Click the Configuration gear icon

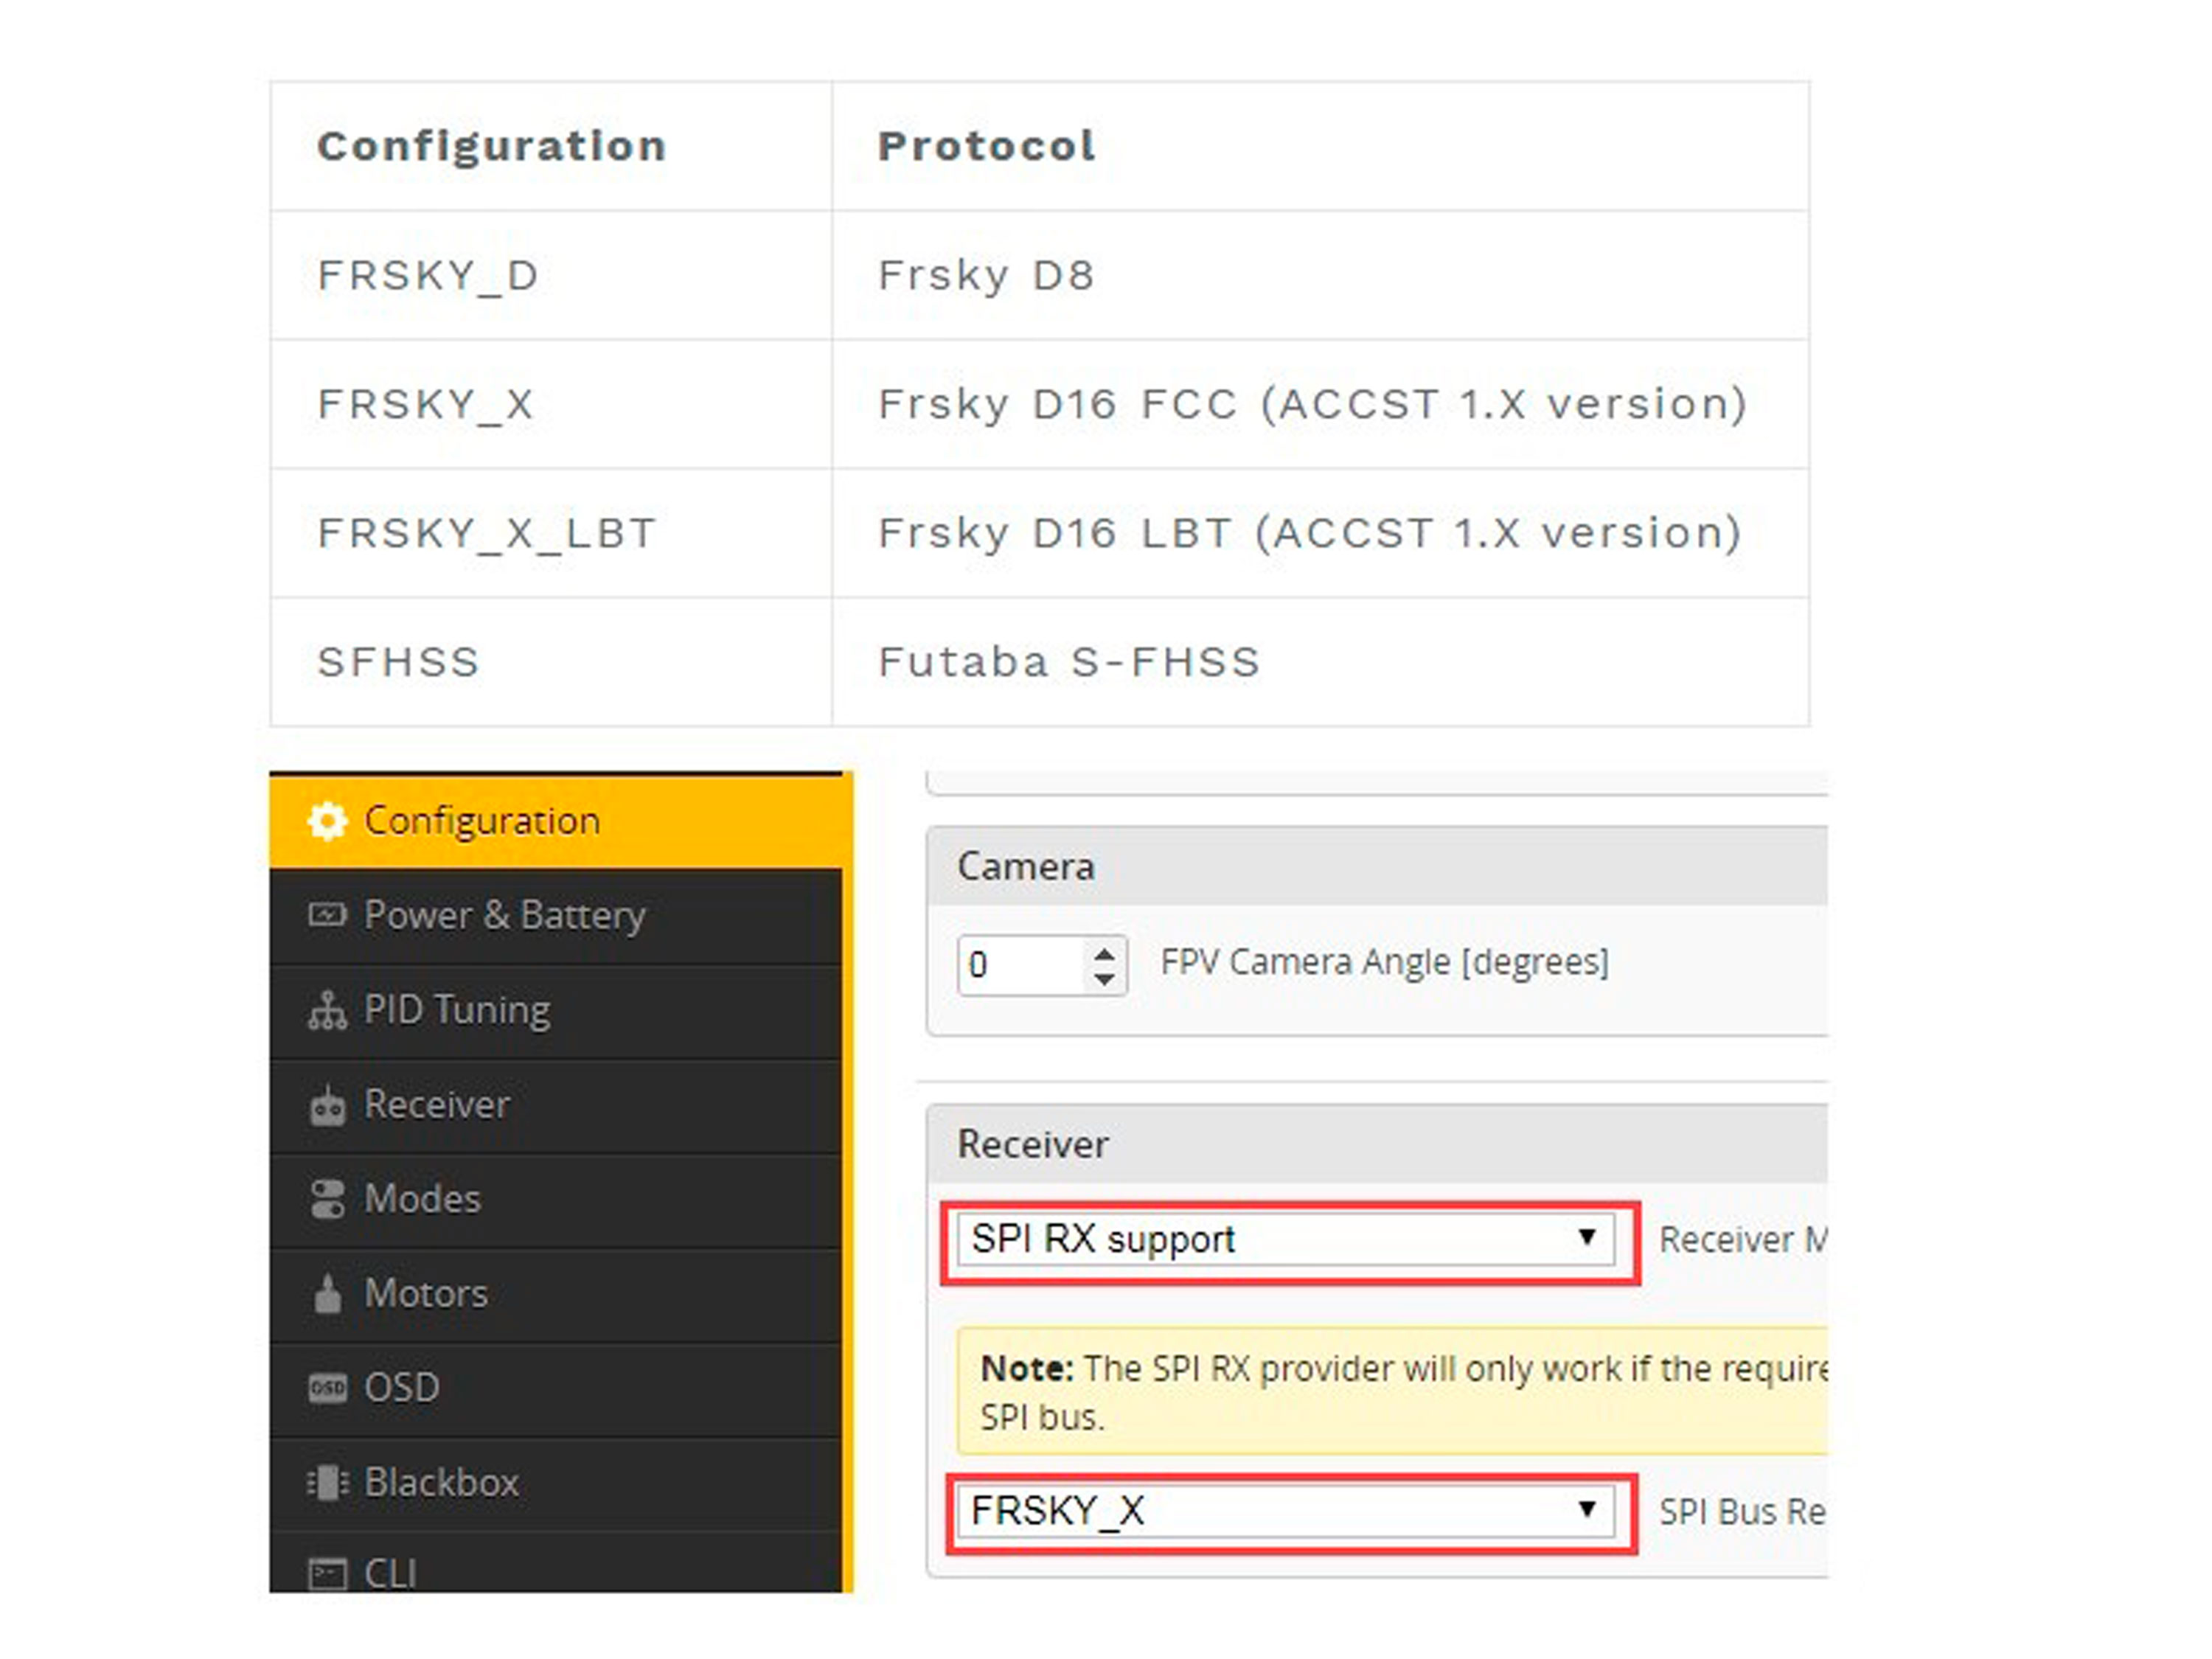pos(327,821)
